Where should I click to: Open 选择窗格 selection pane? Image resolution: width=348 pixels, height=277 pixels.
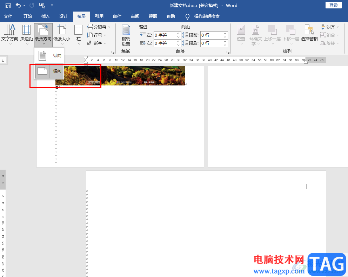[x=309, y=33]
